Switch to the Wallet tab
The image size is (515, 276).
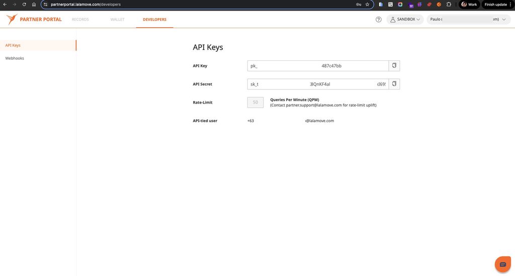[x=117, y=20]
